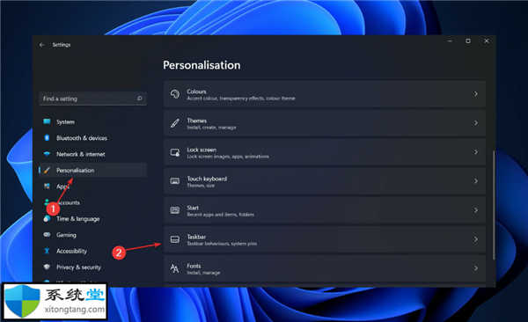Minimize the Settings window
Screen dimensions: 528x322
450,40
